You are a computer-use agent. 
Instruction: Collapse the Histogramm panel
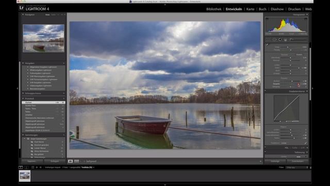307,15
